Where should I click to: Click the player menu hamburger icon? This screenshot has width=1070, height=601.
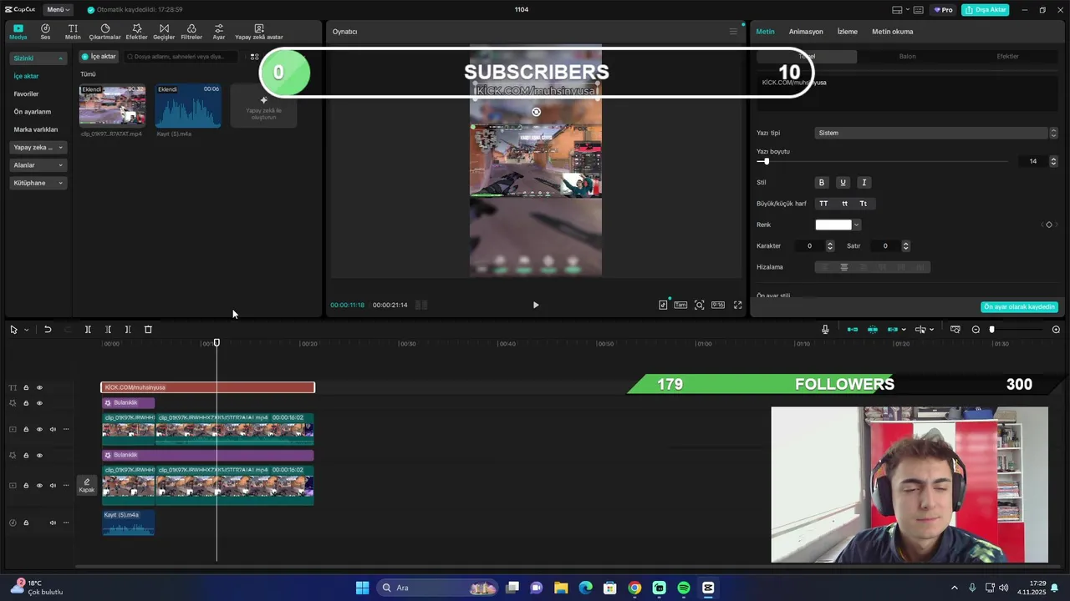pos(733,32)
